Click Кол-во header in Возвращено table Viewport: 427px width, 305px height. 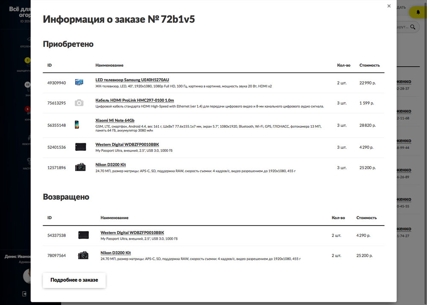click(x=338, y=217)
